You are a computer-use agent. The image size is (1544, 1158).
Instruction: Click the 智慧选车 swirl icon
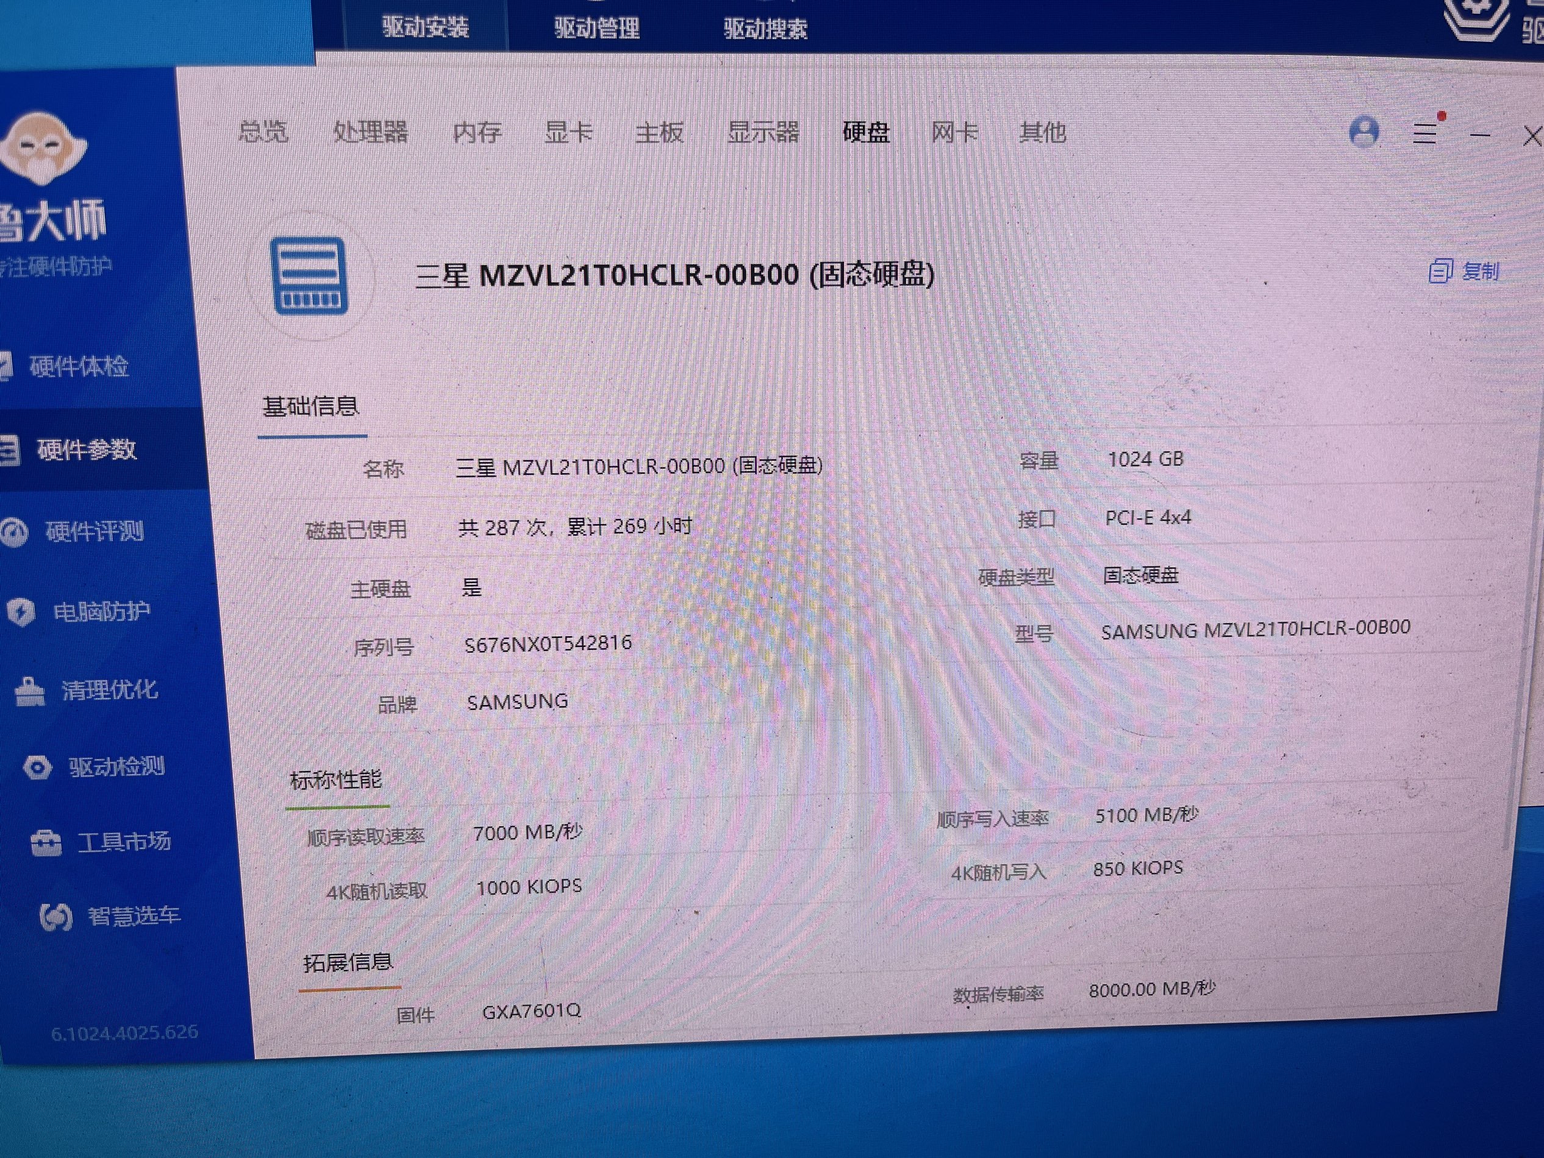point(56,917)
